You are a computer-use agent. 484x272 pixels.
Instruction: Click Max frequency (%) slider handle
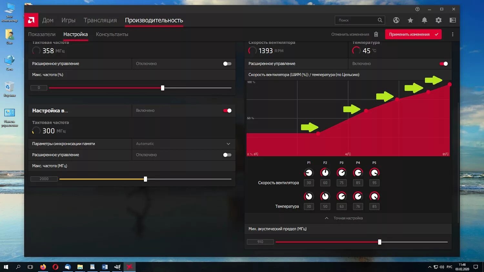tap(163, 88)
